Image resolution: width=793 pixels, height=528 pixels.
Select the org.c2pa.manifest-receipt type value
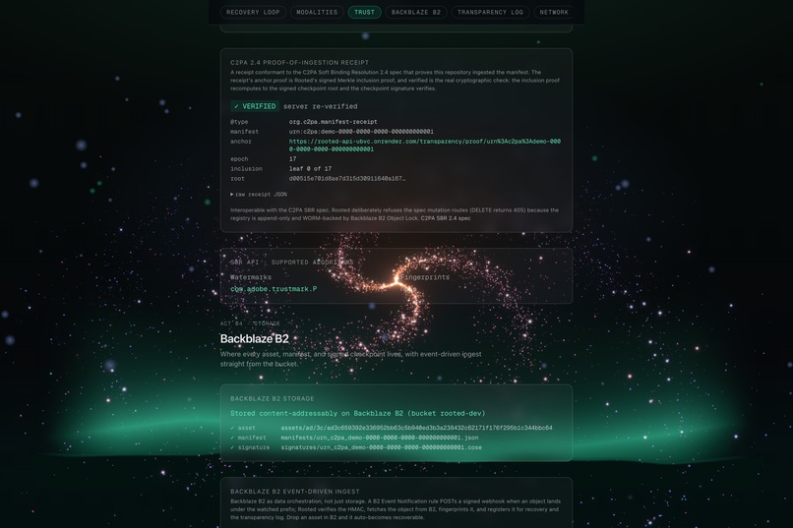click(x=333, y=122)
